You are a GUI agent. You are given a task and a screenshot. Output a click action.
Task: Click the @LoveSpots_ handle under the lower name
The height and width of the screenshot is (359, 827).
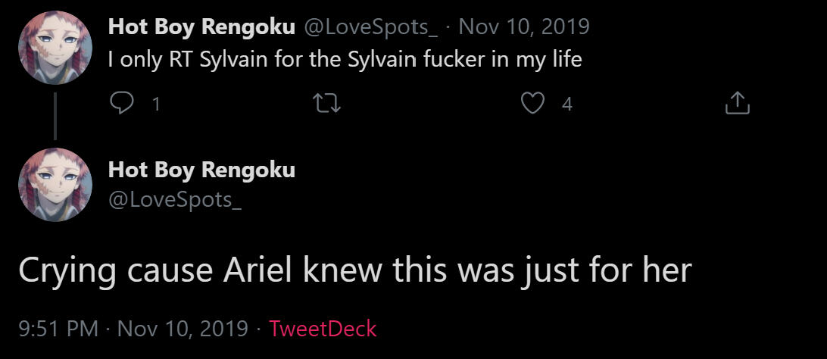pyautogui.click(x=174, y=201)
